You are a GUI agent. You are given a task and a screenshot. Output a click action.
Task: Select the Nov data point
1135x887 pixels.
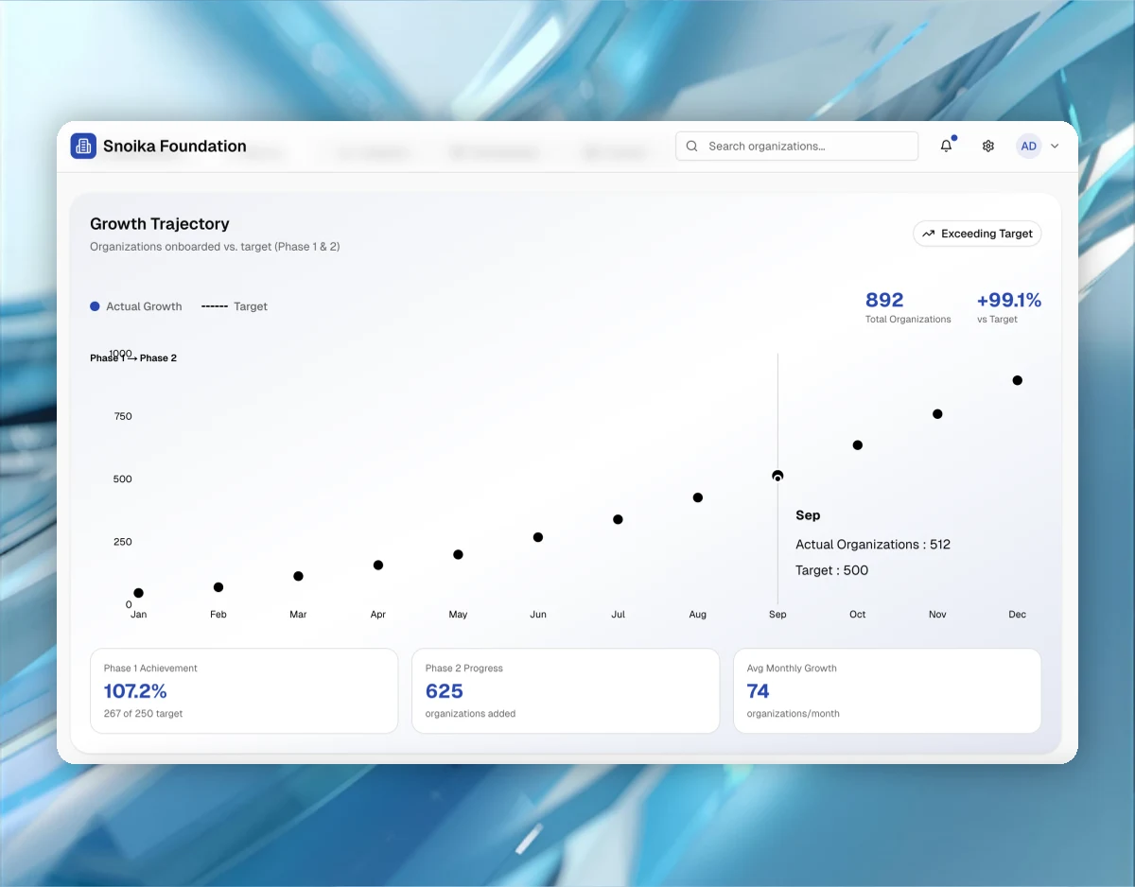coord(937,413)
